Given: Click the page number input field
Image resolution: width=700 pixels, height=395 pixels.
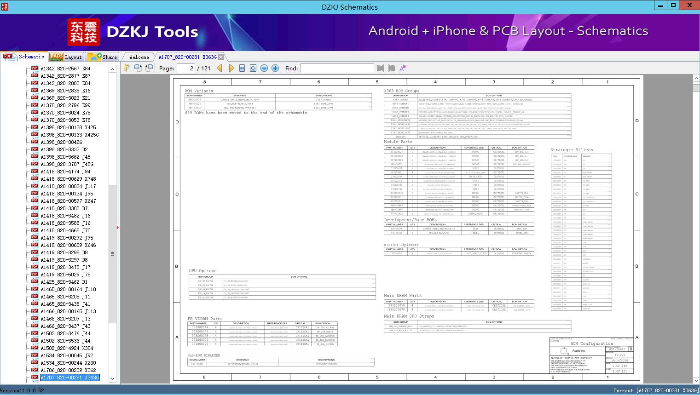Looking at the screenshot, I should (185, 68).
